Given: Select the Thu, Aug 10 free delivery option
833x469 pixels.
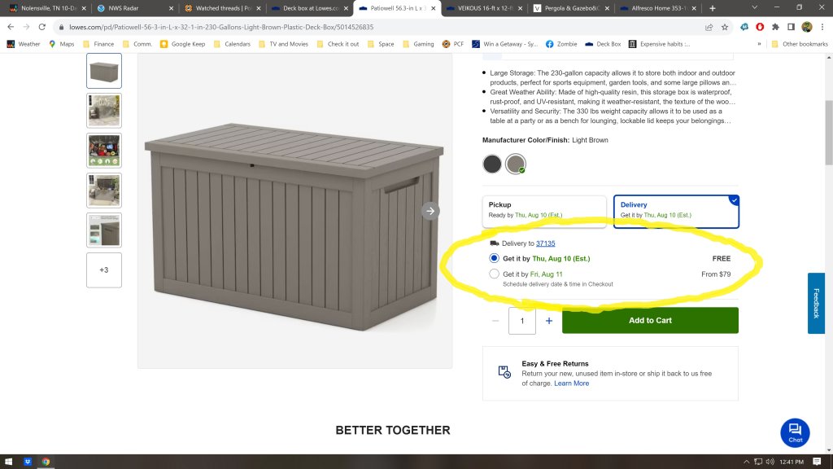Looking at the screenshot, I should click(x=495, y=258).
